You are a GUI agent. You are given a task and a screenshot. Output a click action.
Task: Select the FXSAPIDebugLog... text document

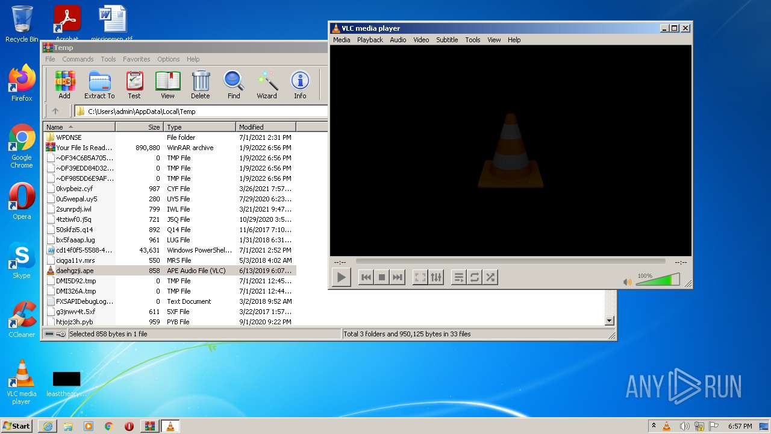170,301
